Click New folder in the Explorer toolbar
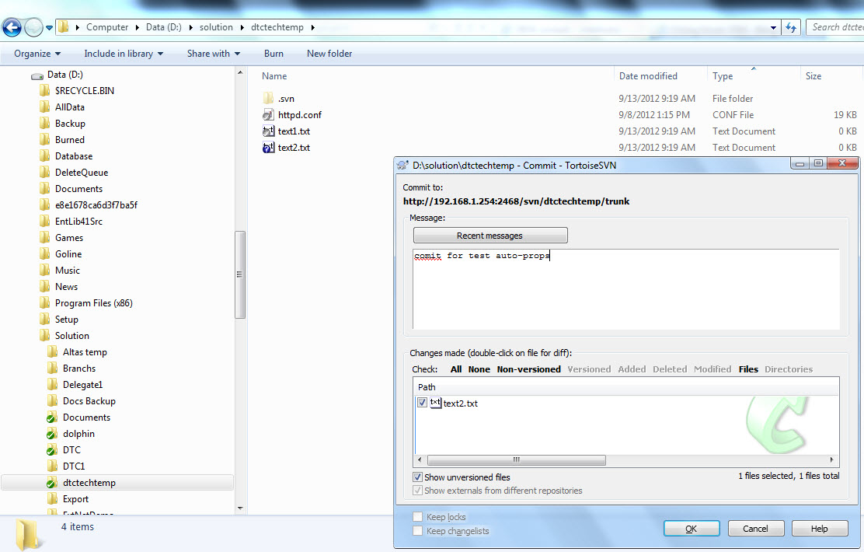Screen dimensions: 864x552 point(329,54)
